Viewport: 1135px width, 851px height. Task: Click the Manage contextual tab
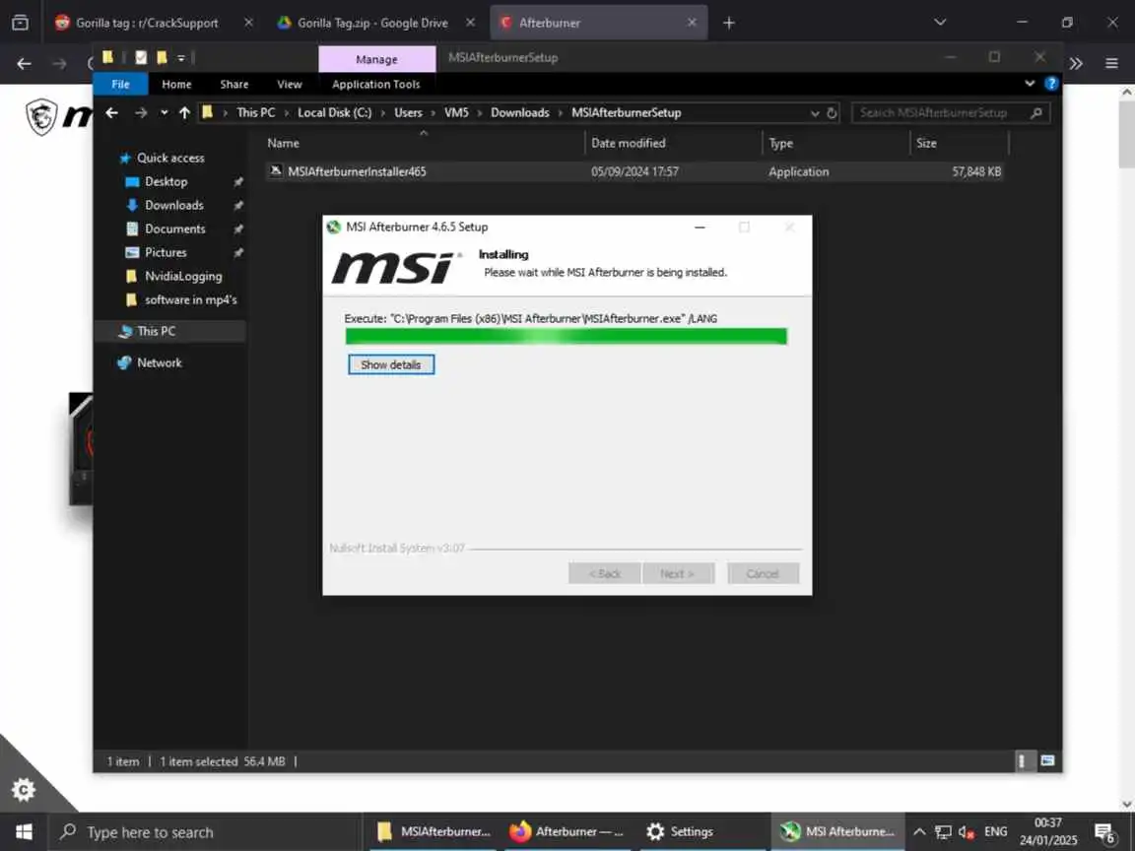pyautogui.click(x=376, y=59)
